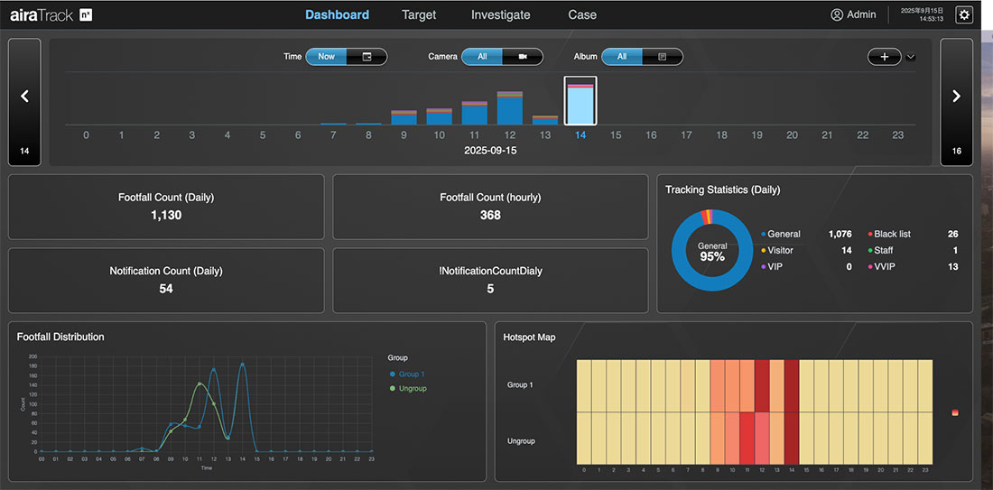Select the video camera icon in Camera filter
Image resolution: width=993 pixels, height=490 pixels.
[x=523, y=57]
